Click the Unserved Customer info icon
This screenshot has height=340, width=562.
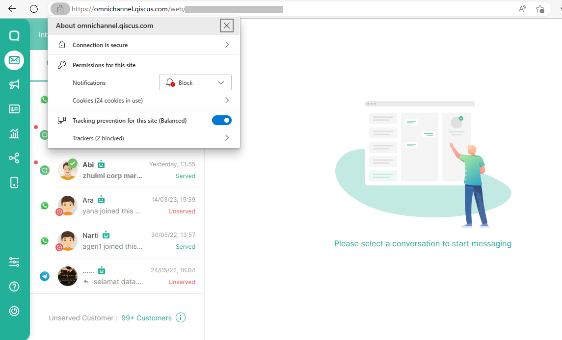181,318
